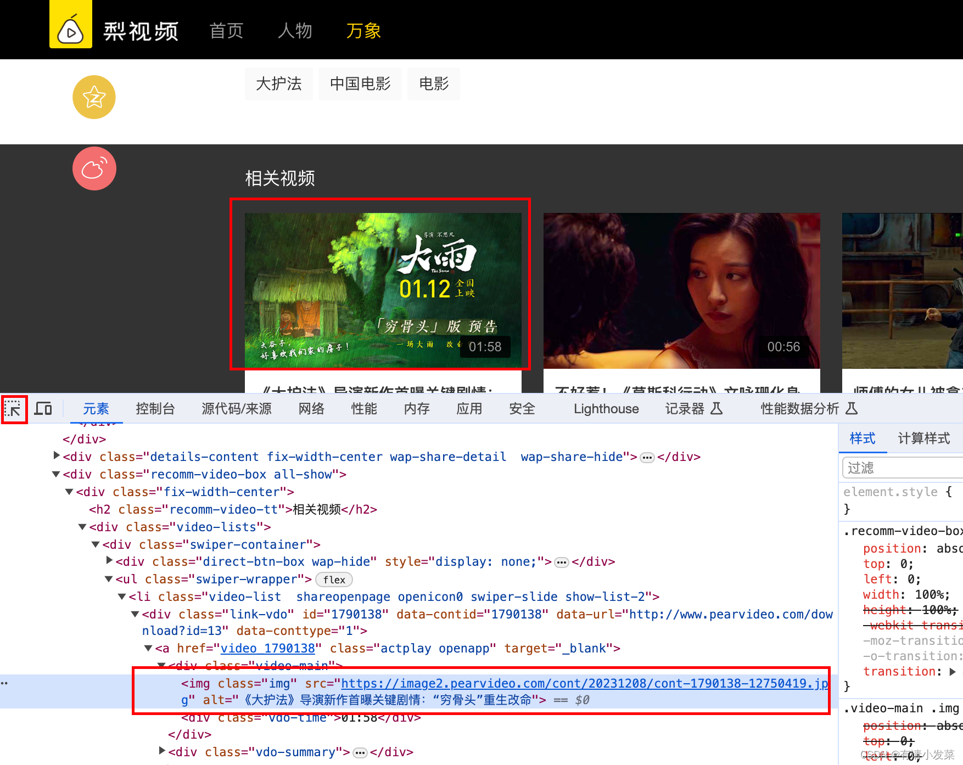Screen dimensions: 963x765
Task: Open the 大雨 trailer video thumbnail
Action: (x=383, y=291)
